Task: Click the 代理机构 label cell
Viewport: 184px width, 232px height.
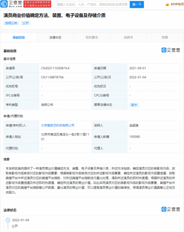Action: pyautogui.click(x=21, y=148)
